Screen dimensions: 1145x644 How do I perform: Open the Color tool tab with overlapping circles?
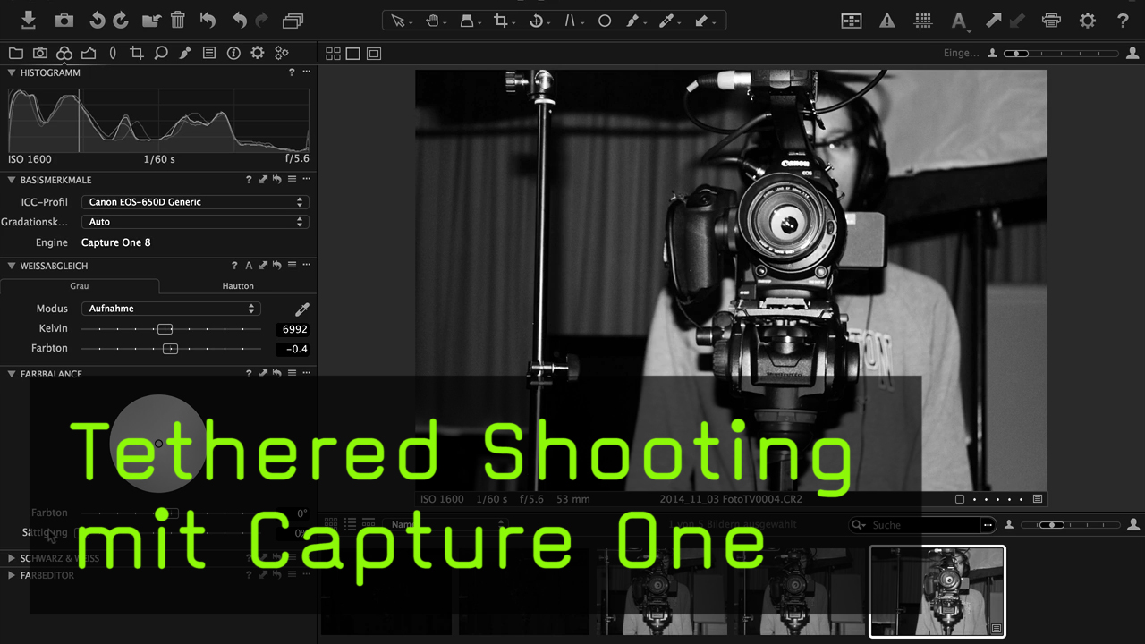64,53
